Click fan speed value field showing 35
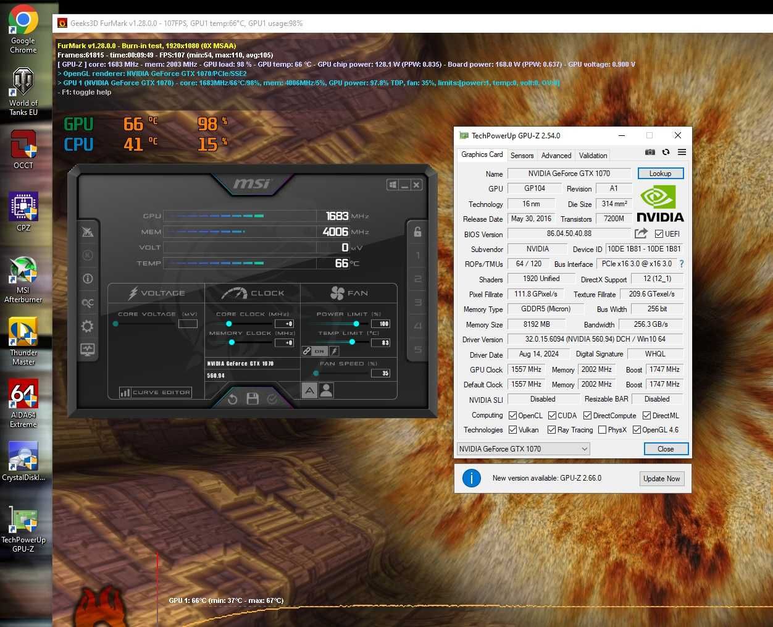This screenshot has height=627, width=773. [x=380, y=373]
